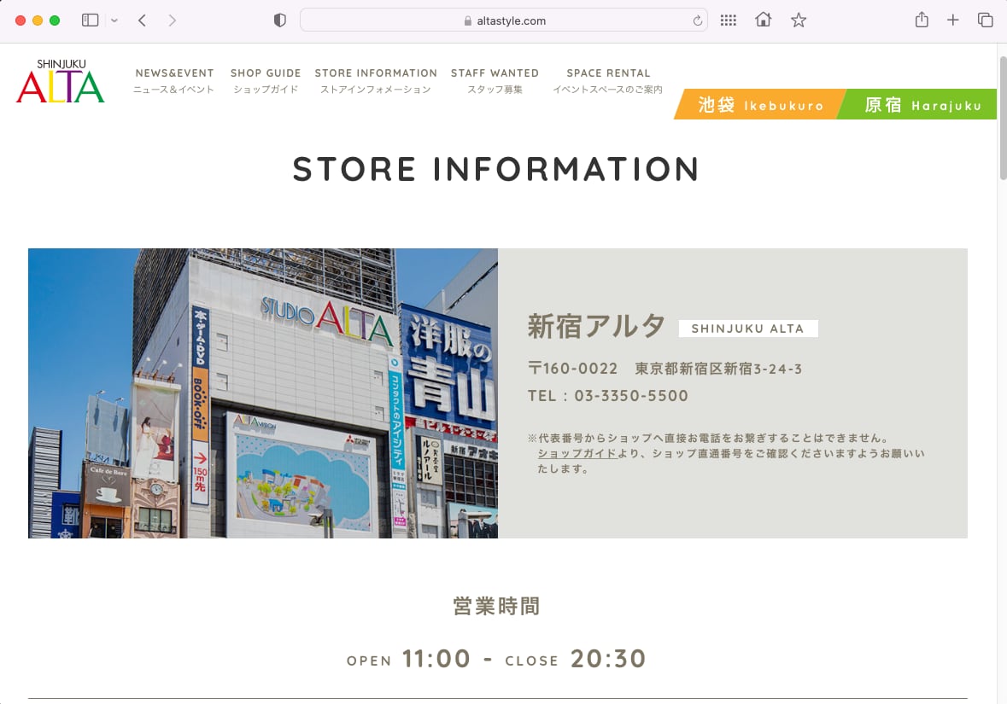
Task: Open the Share menu
Action: (x=922, y=20)
